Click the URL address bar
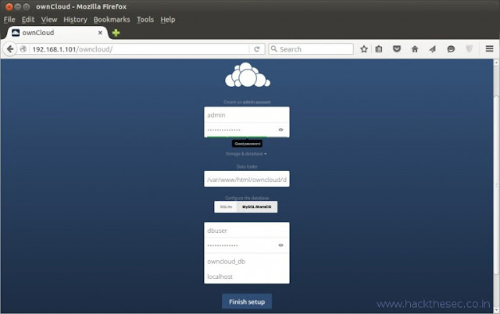 pyautogui.click(x=139, y=49)
